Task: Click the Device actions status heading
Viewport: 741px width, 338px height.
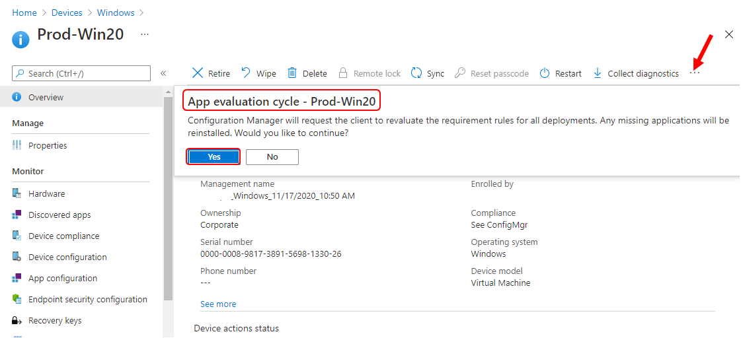Action: click(x=236, y=328)
